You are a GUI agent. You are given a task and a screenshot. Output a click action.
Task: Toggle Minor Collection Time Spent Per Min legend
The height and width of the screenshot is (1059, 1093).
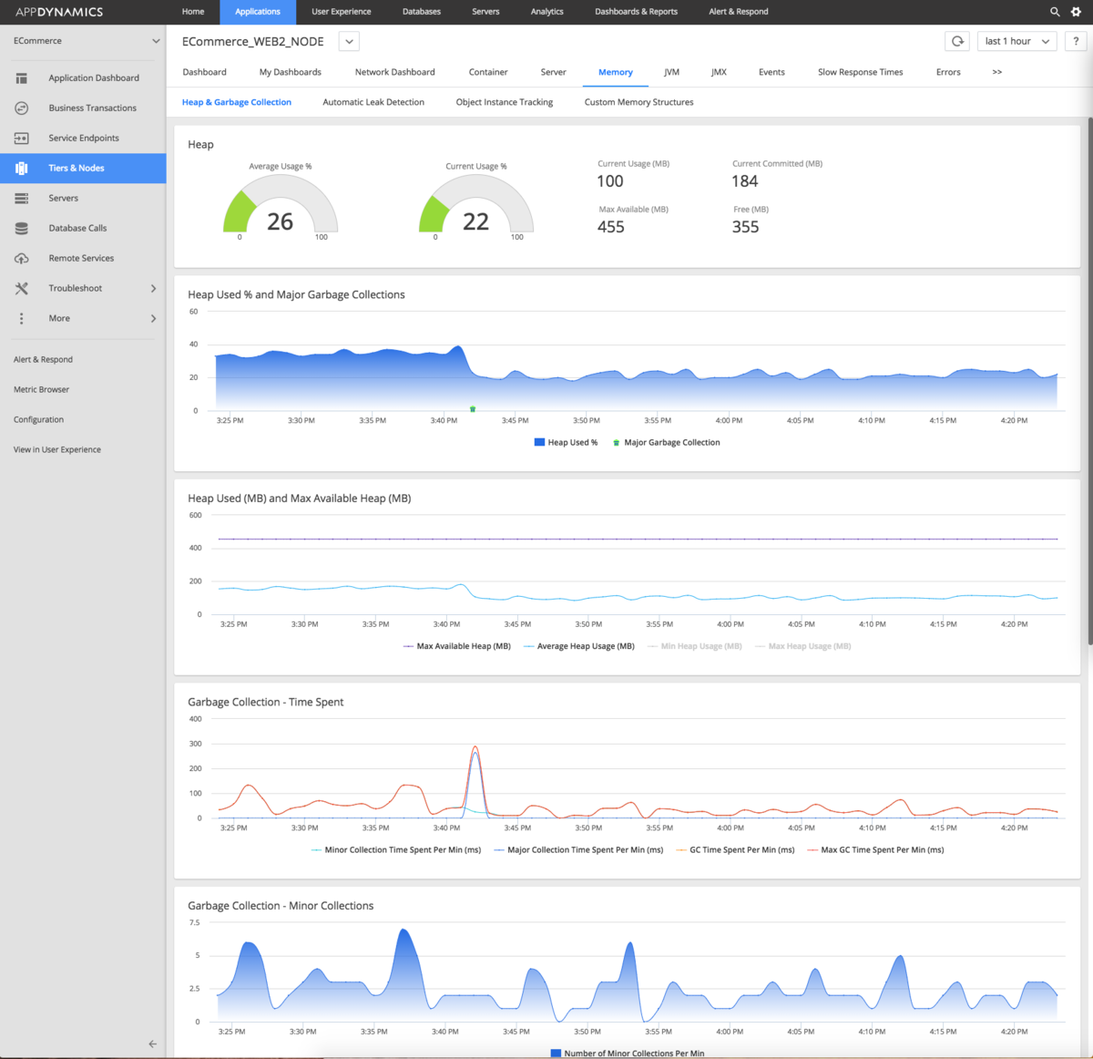click(x=396, y=850)
